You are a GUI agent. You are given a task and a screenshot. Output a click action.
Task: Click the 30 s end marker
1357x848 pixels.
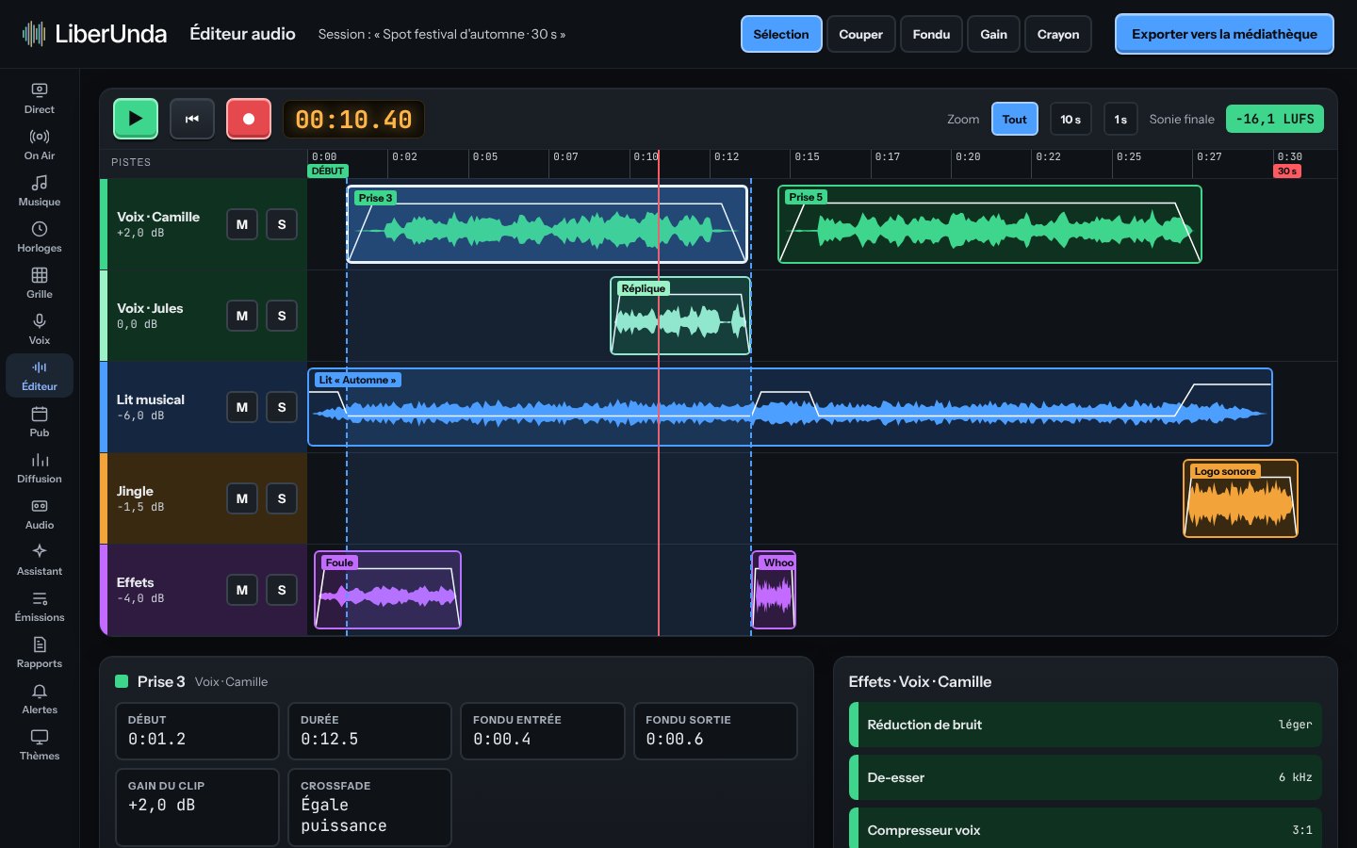pyautogui.click(x=1287, y=171)
